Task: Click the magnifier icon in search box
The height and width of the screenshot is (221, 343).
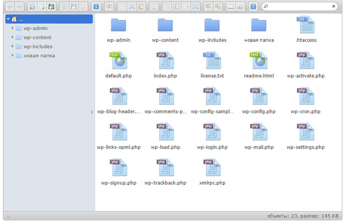Action: pos(266,7)
